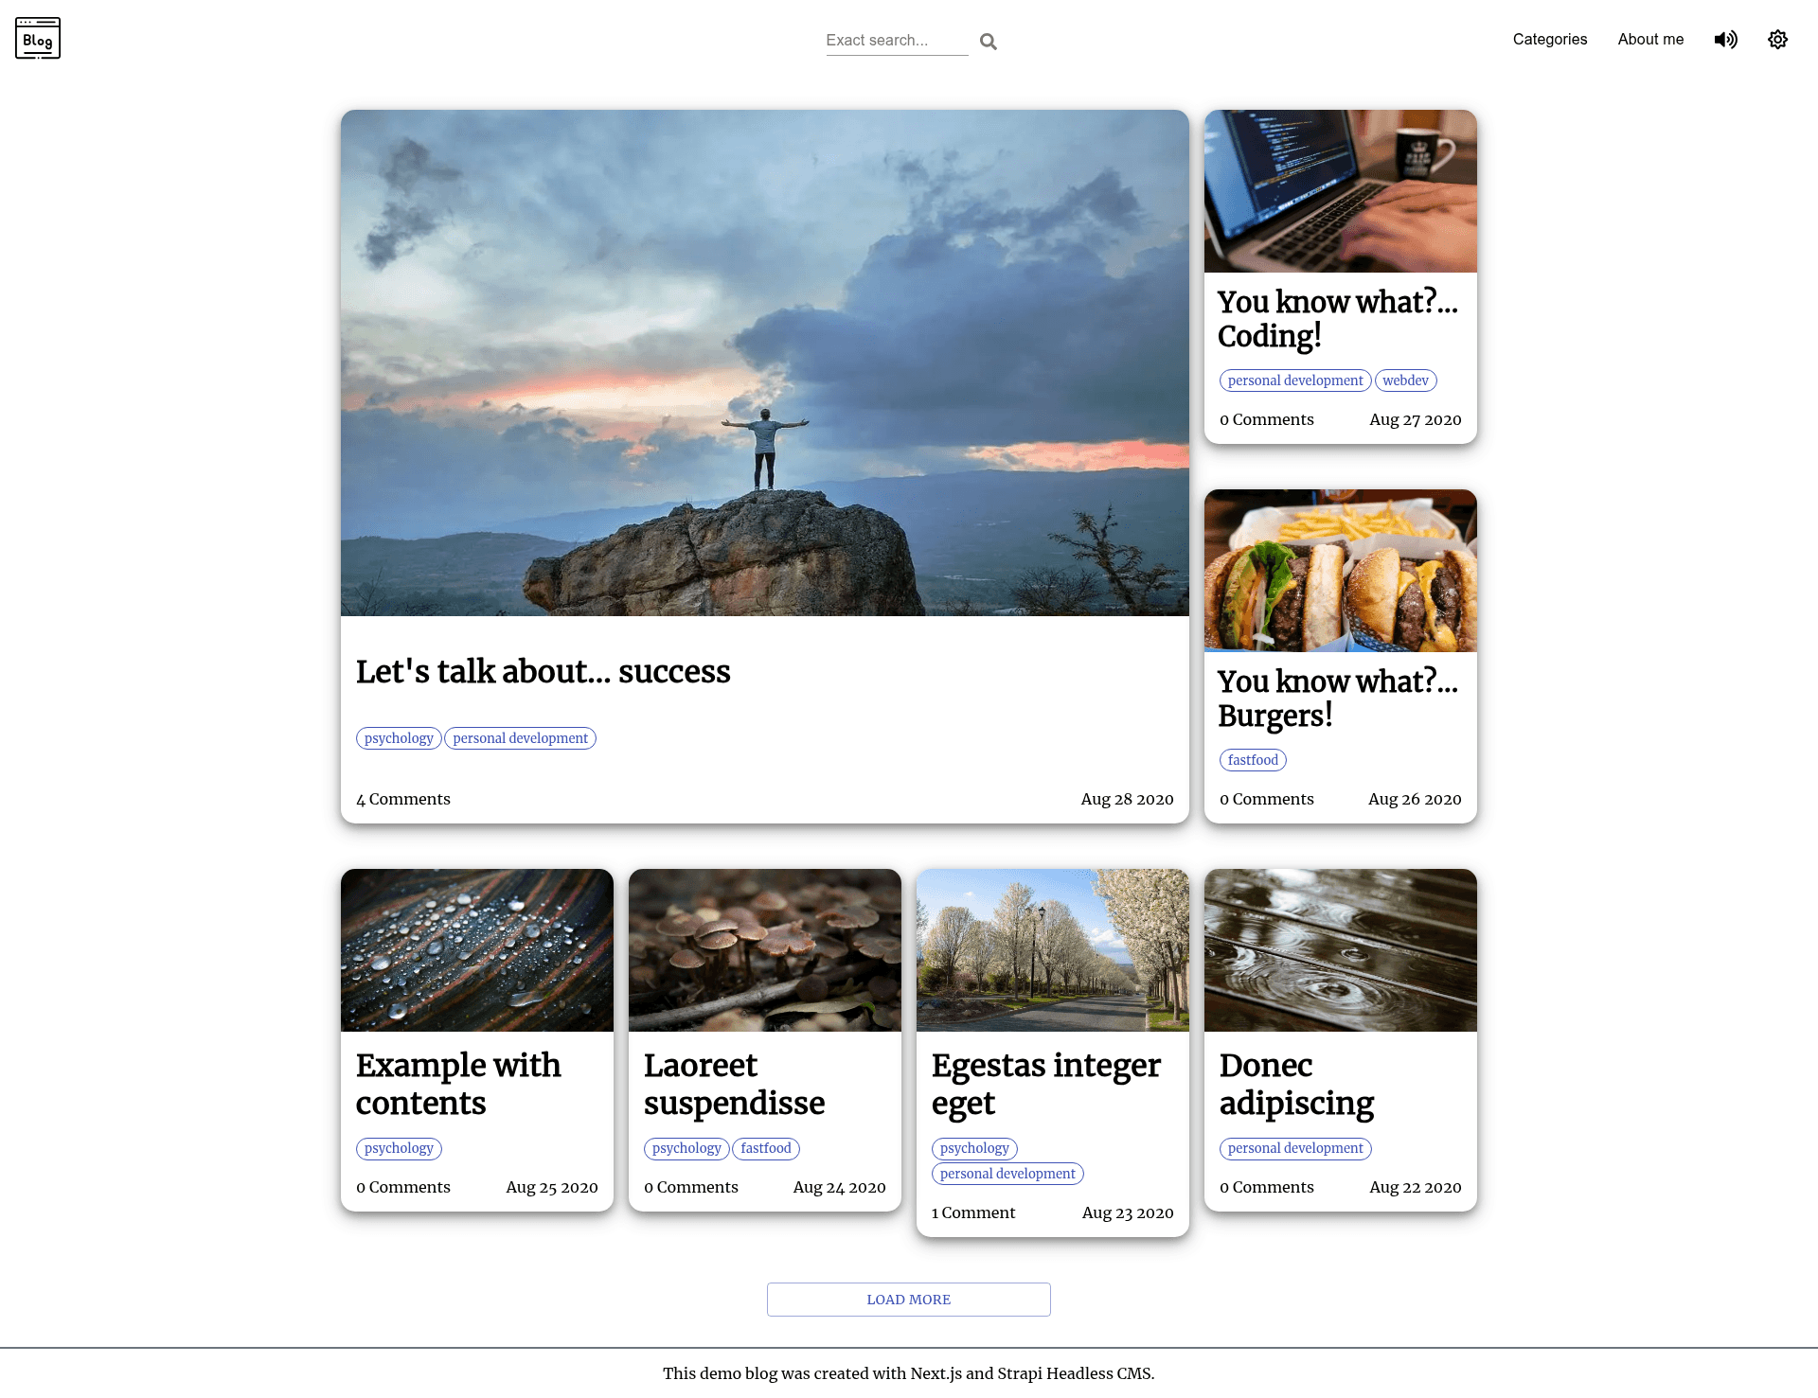This screenshot has height=1398, width=1818.
Task: Click "4 Comments" on the success post
Action: pyautogui.click(x=403, y=799)
